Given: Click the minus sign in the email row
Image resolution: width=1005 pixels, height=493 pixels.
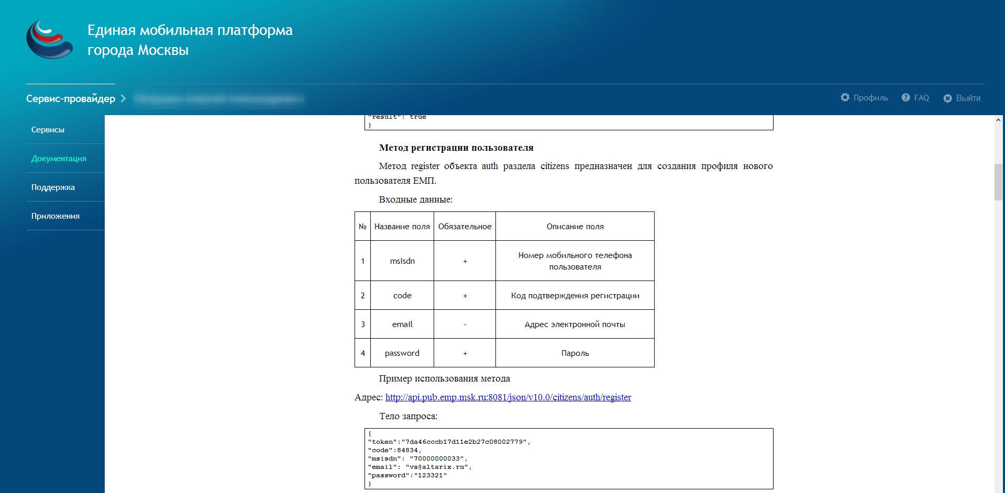Looking at the screenshot, I should pyautogui.click(x=465, y=324).
